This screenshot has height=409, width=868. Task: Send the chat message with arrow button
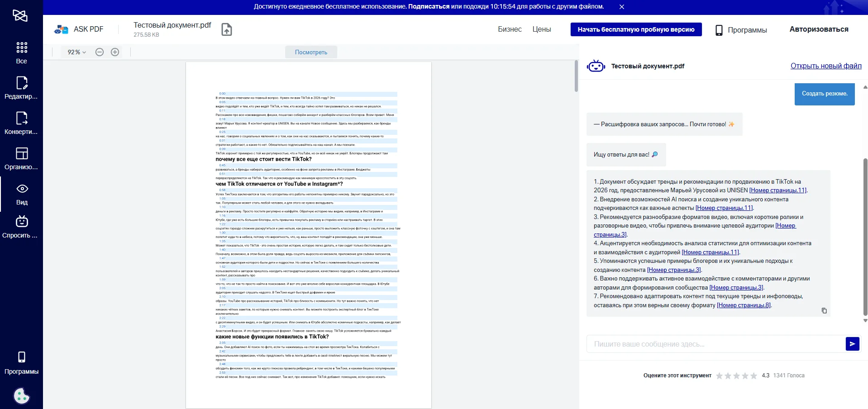(852, 344)
